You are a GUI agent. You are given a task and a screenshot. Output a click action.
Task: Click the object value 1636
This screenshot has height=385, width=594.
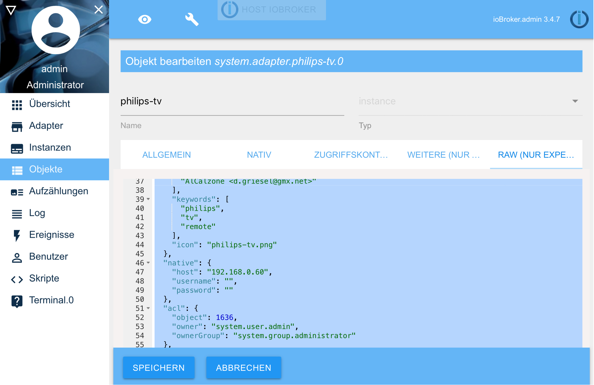click(x=224, y=317)
